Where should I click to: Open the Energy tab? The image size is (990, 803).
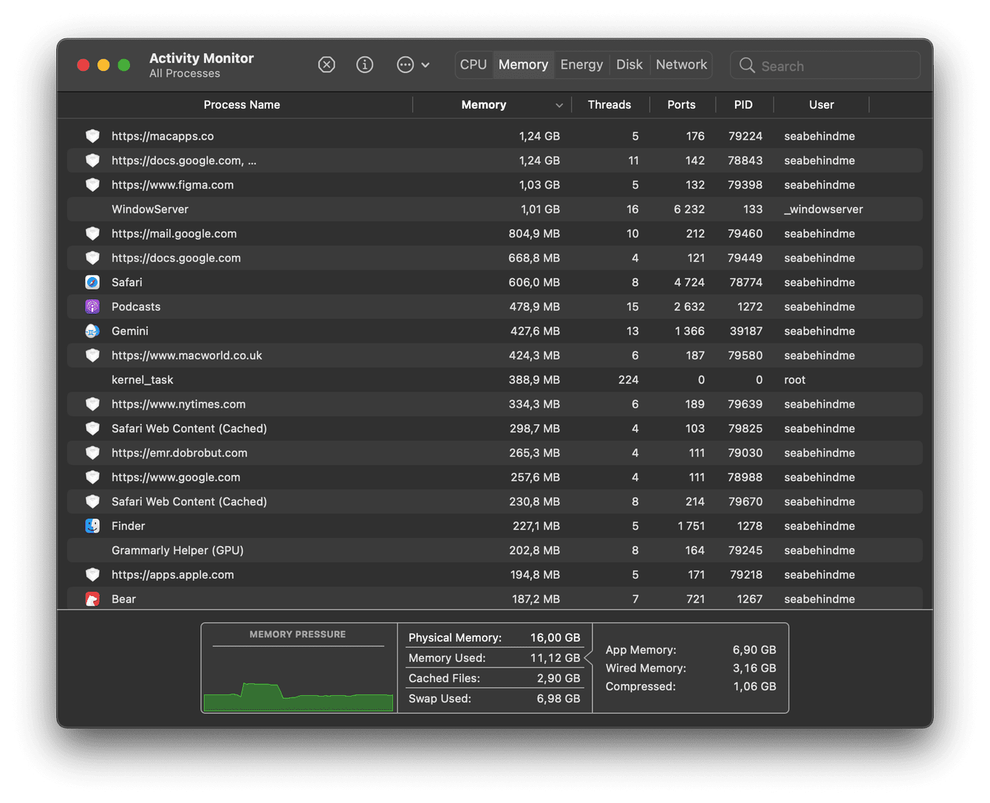coord(581,65)
